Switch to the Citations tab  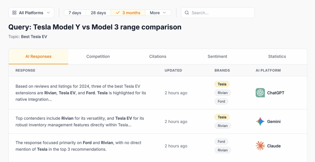[x=158, y=57]
